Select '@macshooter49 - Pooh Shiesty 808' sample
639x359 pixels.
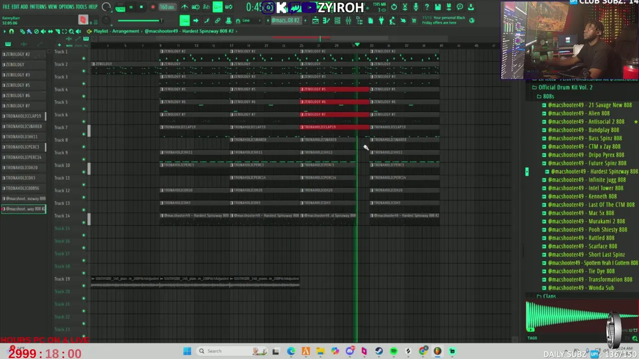tap(584, 230)
